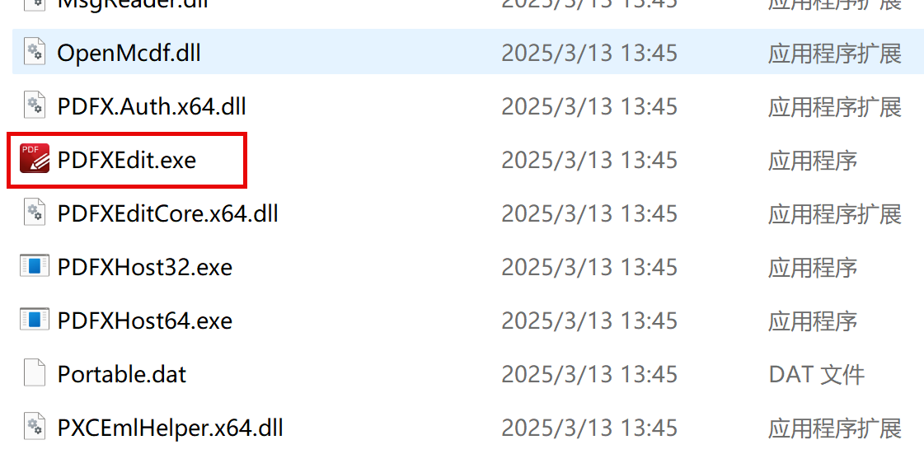Select the PDFXHost64.exe window icon
The height and width of the screenshot is (454, 924).
coord(34,320)
